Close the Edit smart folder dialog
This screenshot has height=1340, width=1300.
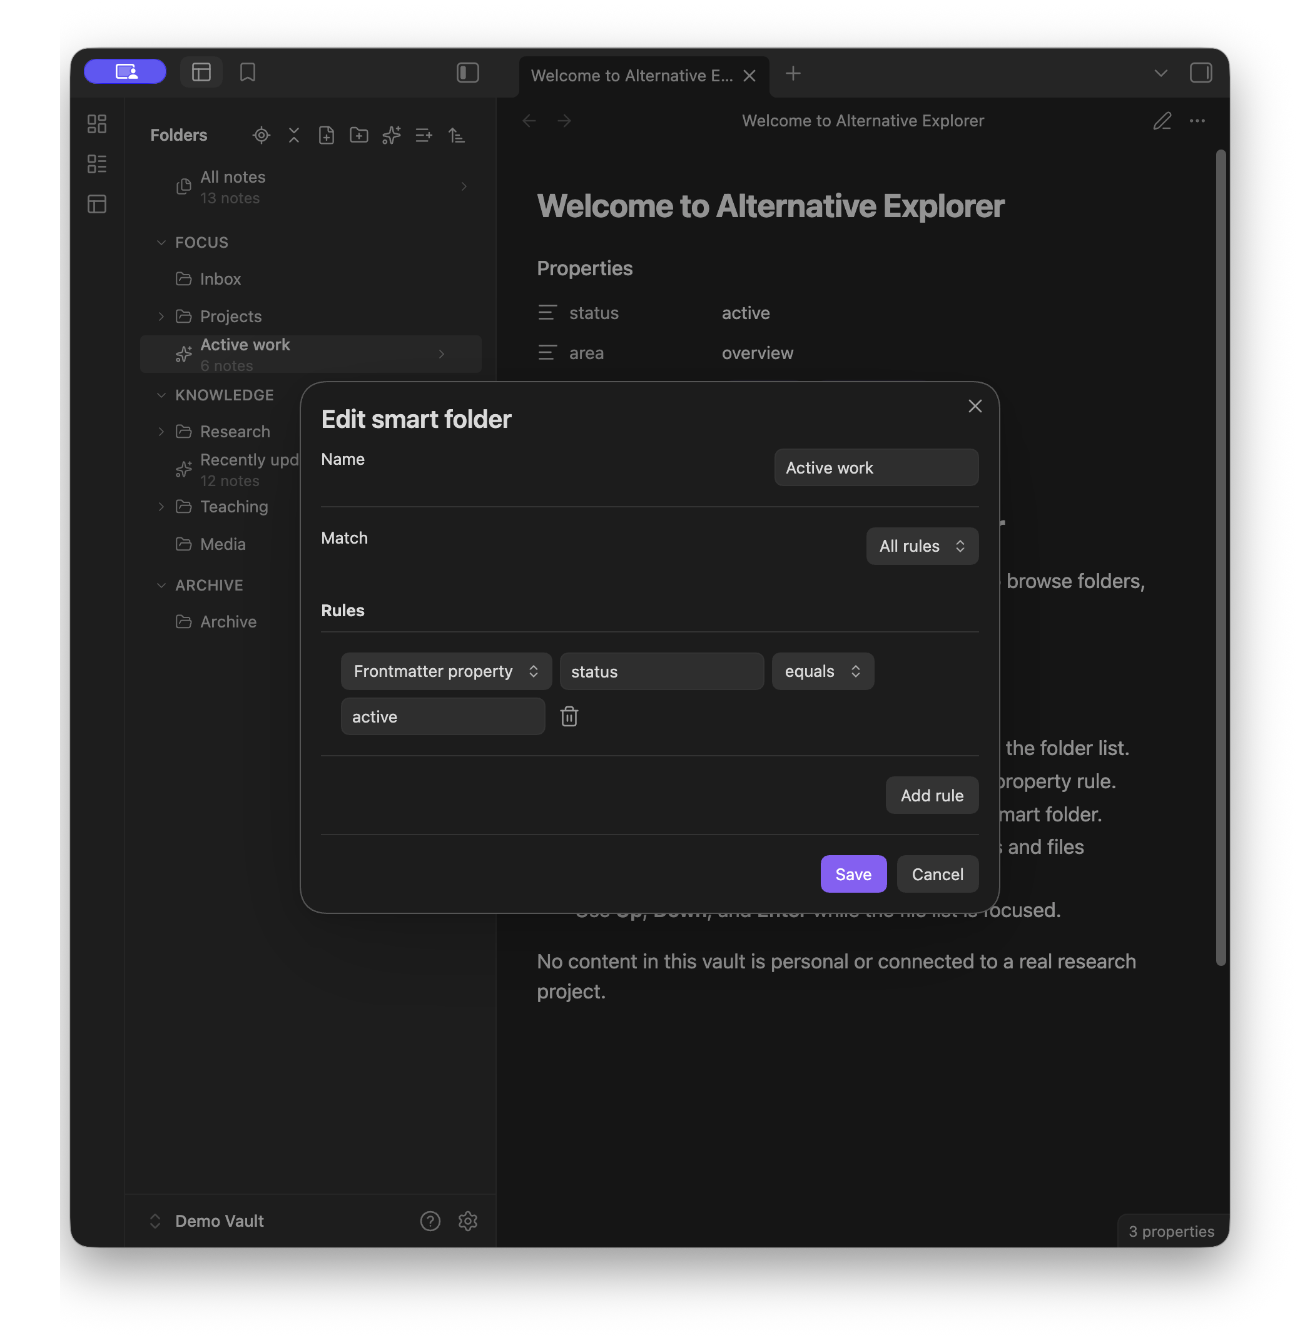975,406
